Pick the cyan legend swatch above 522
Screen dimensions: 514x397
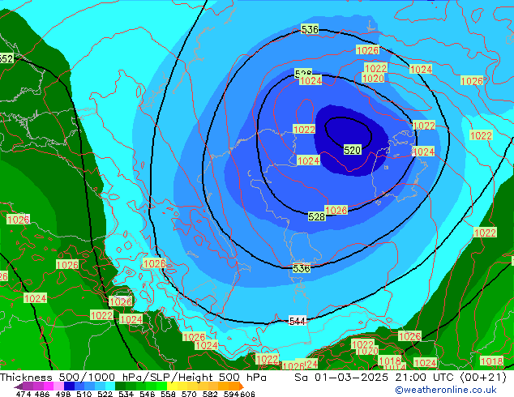pos(110,386)
